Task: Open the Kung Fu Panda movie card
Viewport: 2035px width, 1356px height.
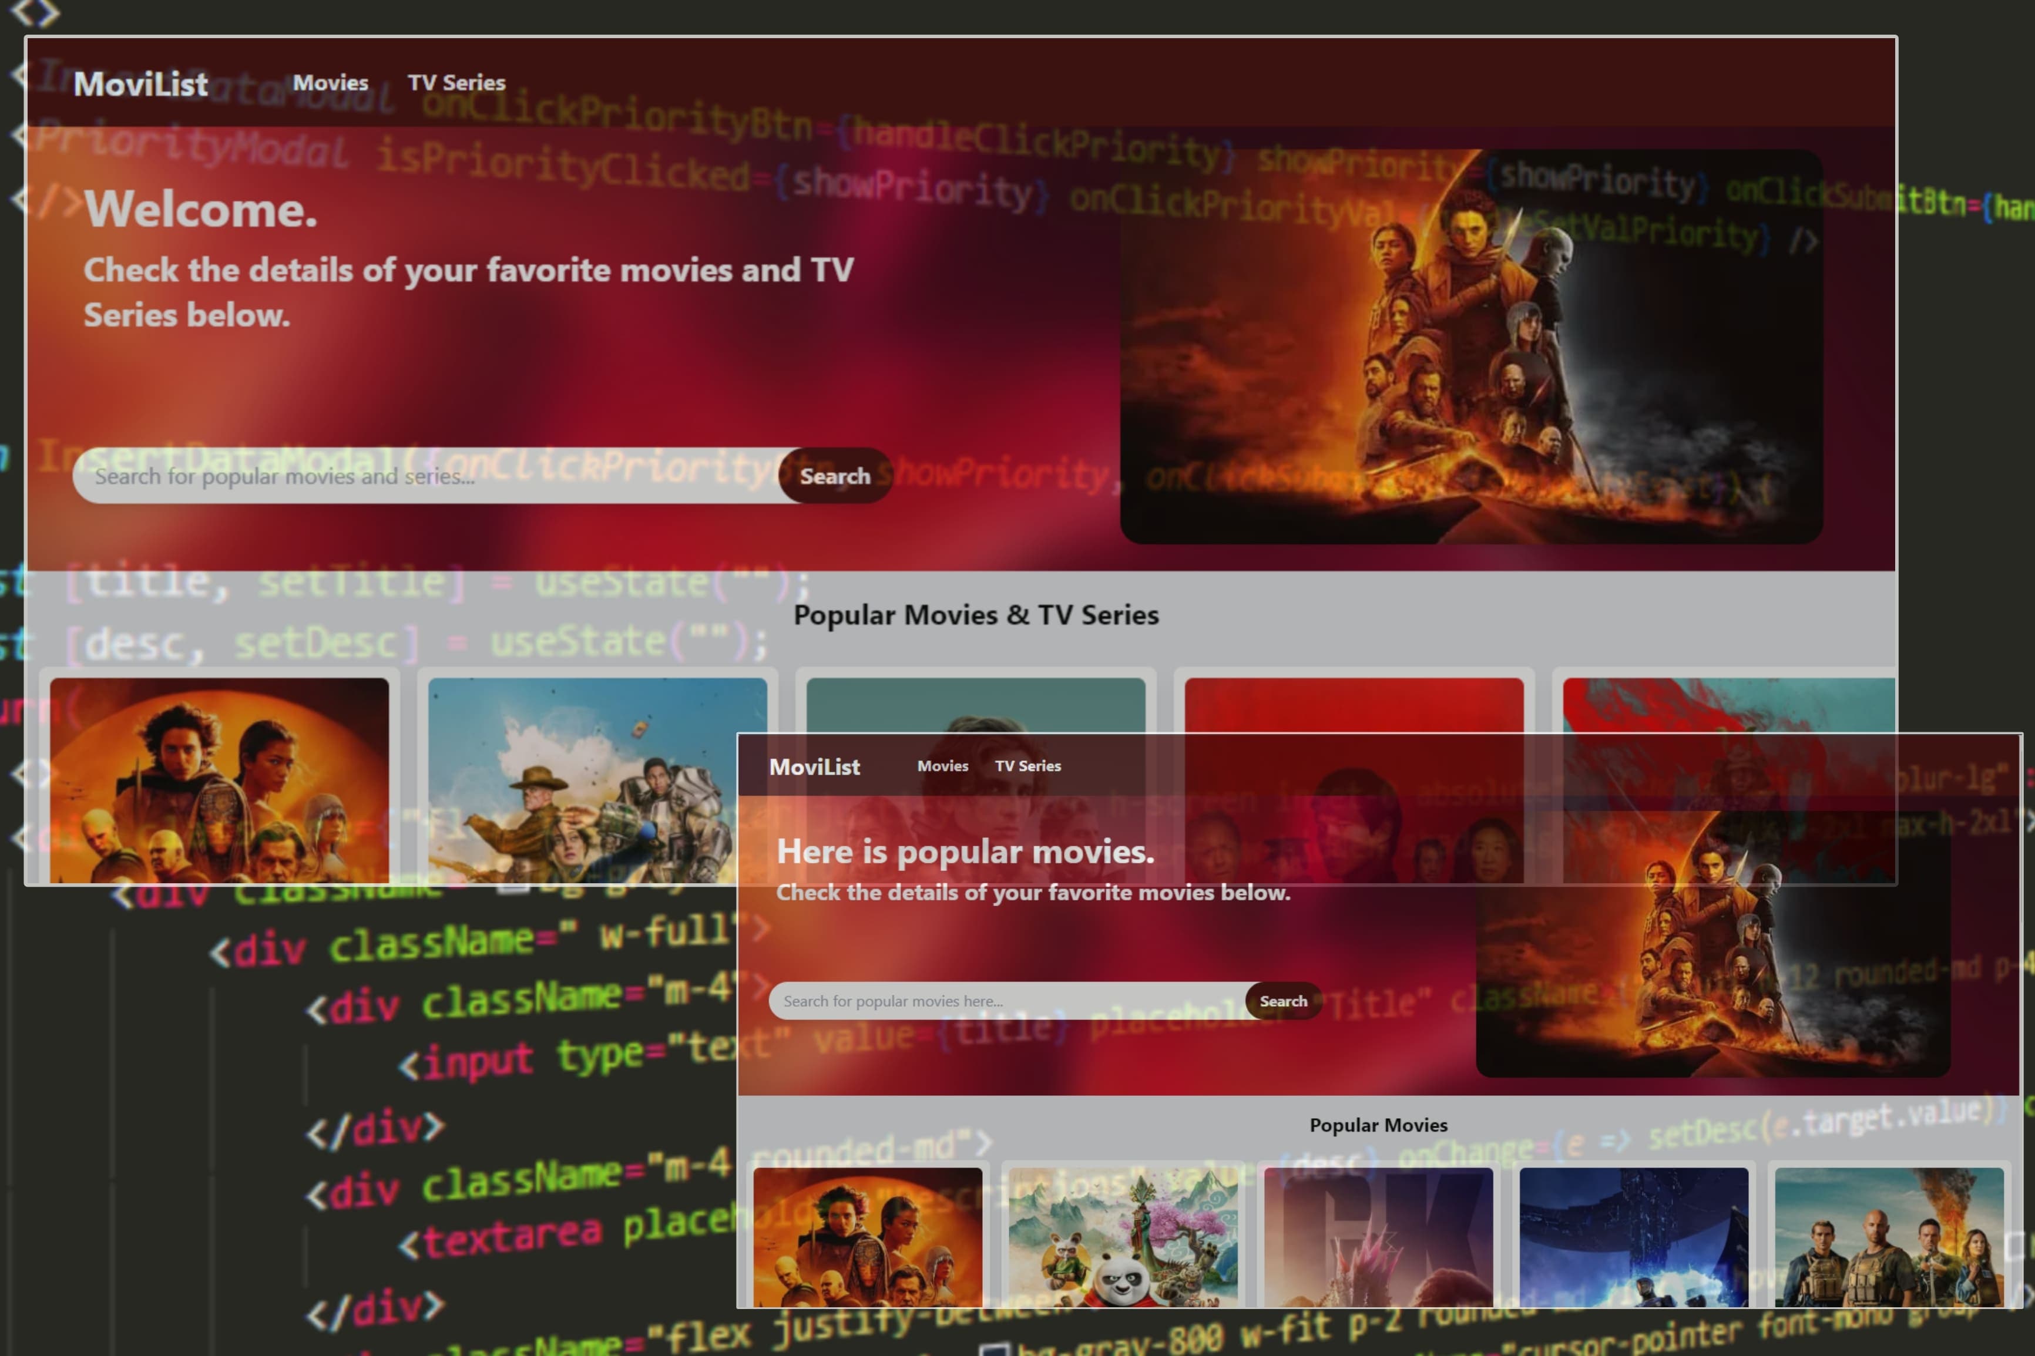Action: point(1123,1237)
